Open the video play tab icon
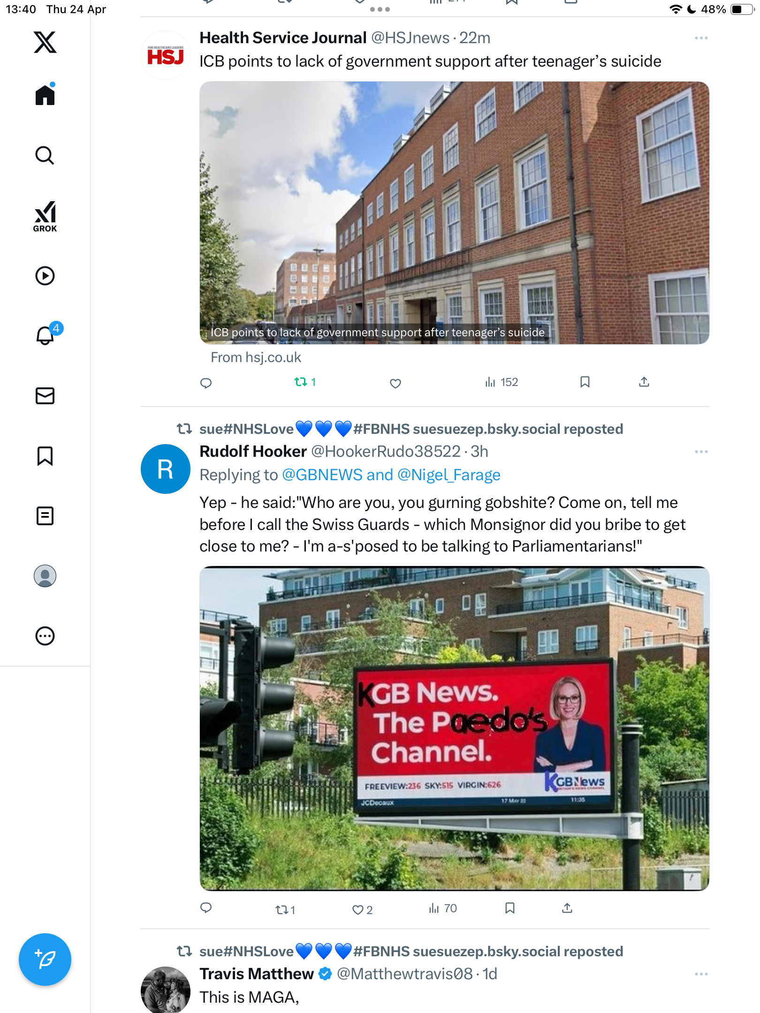 click(x=45, y=276)
